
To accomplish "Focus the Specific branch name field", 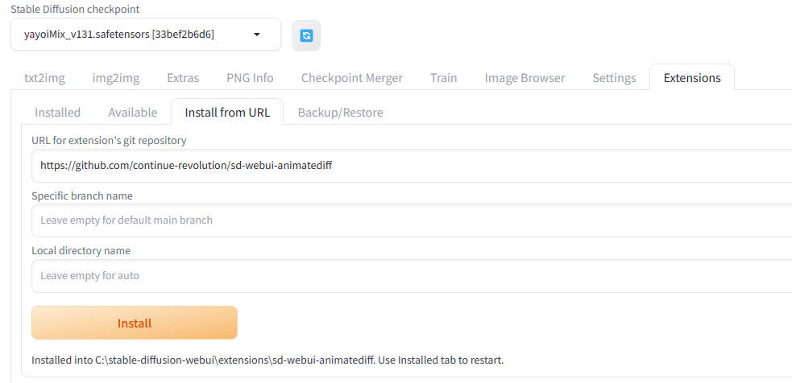I will pos(411,220).
